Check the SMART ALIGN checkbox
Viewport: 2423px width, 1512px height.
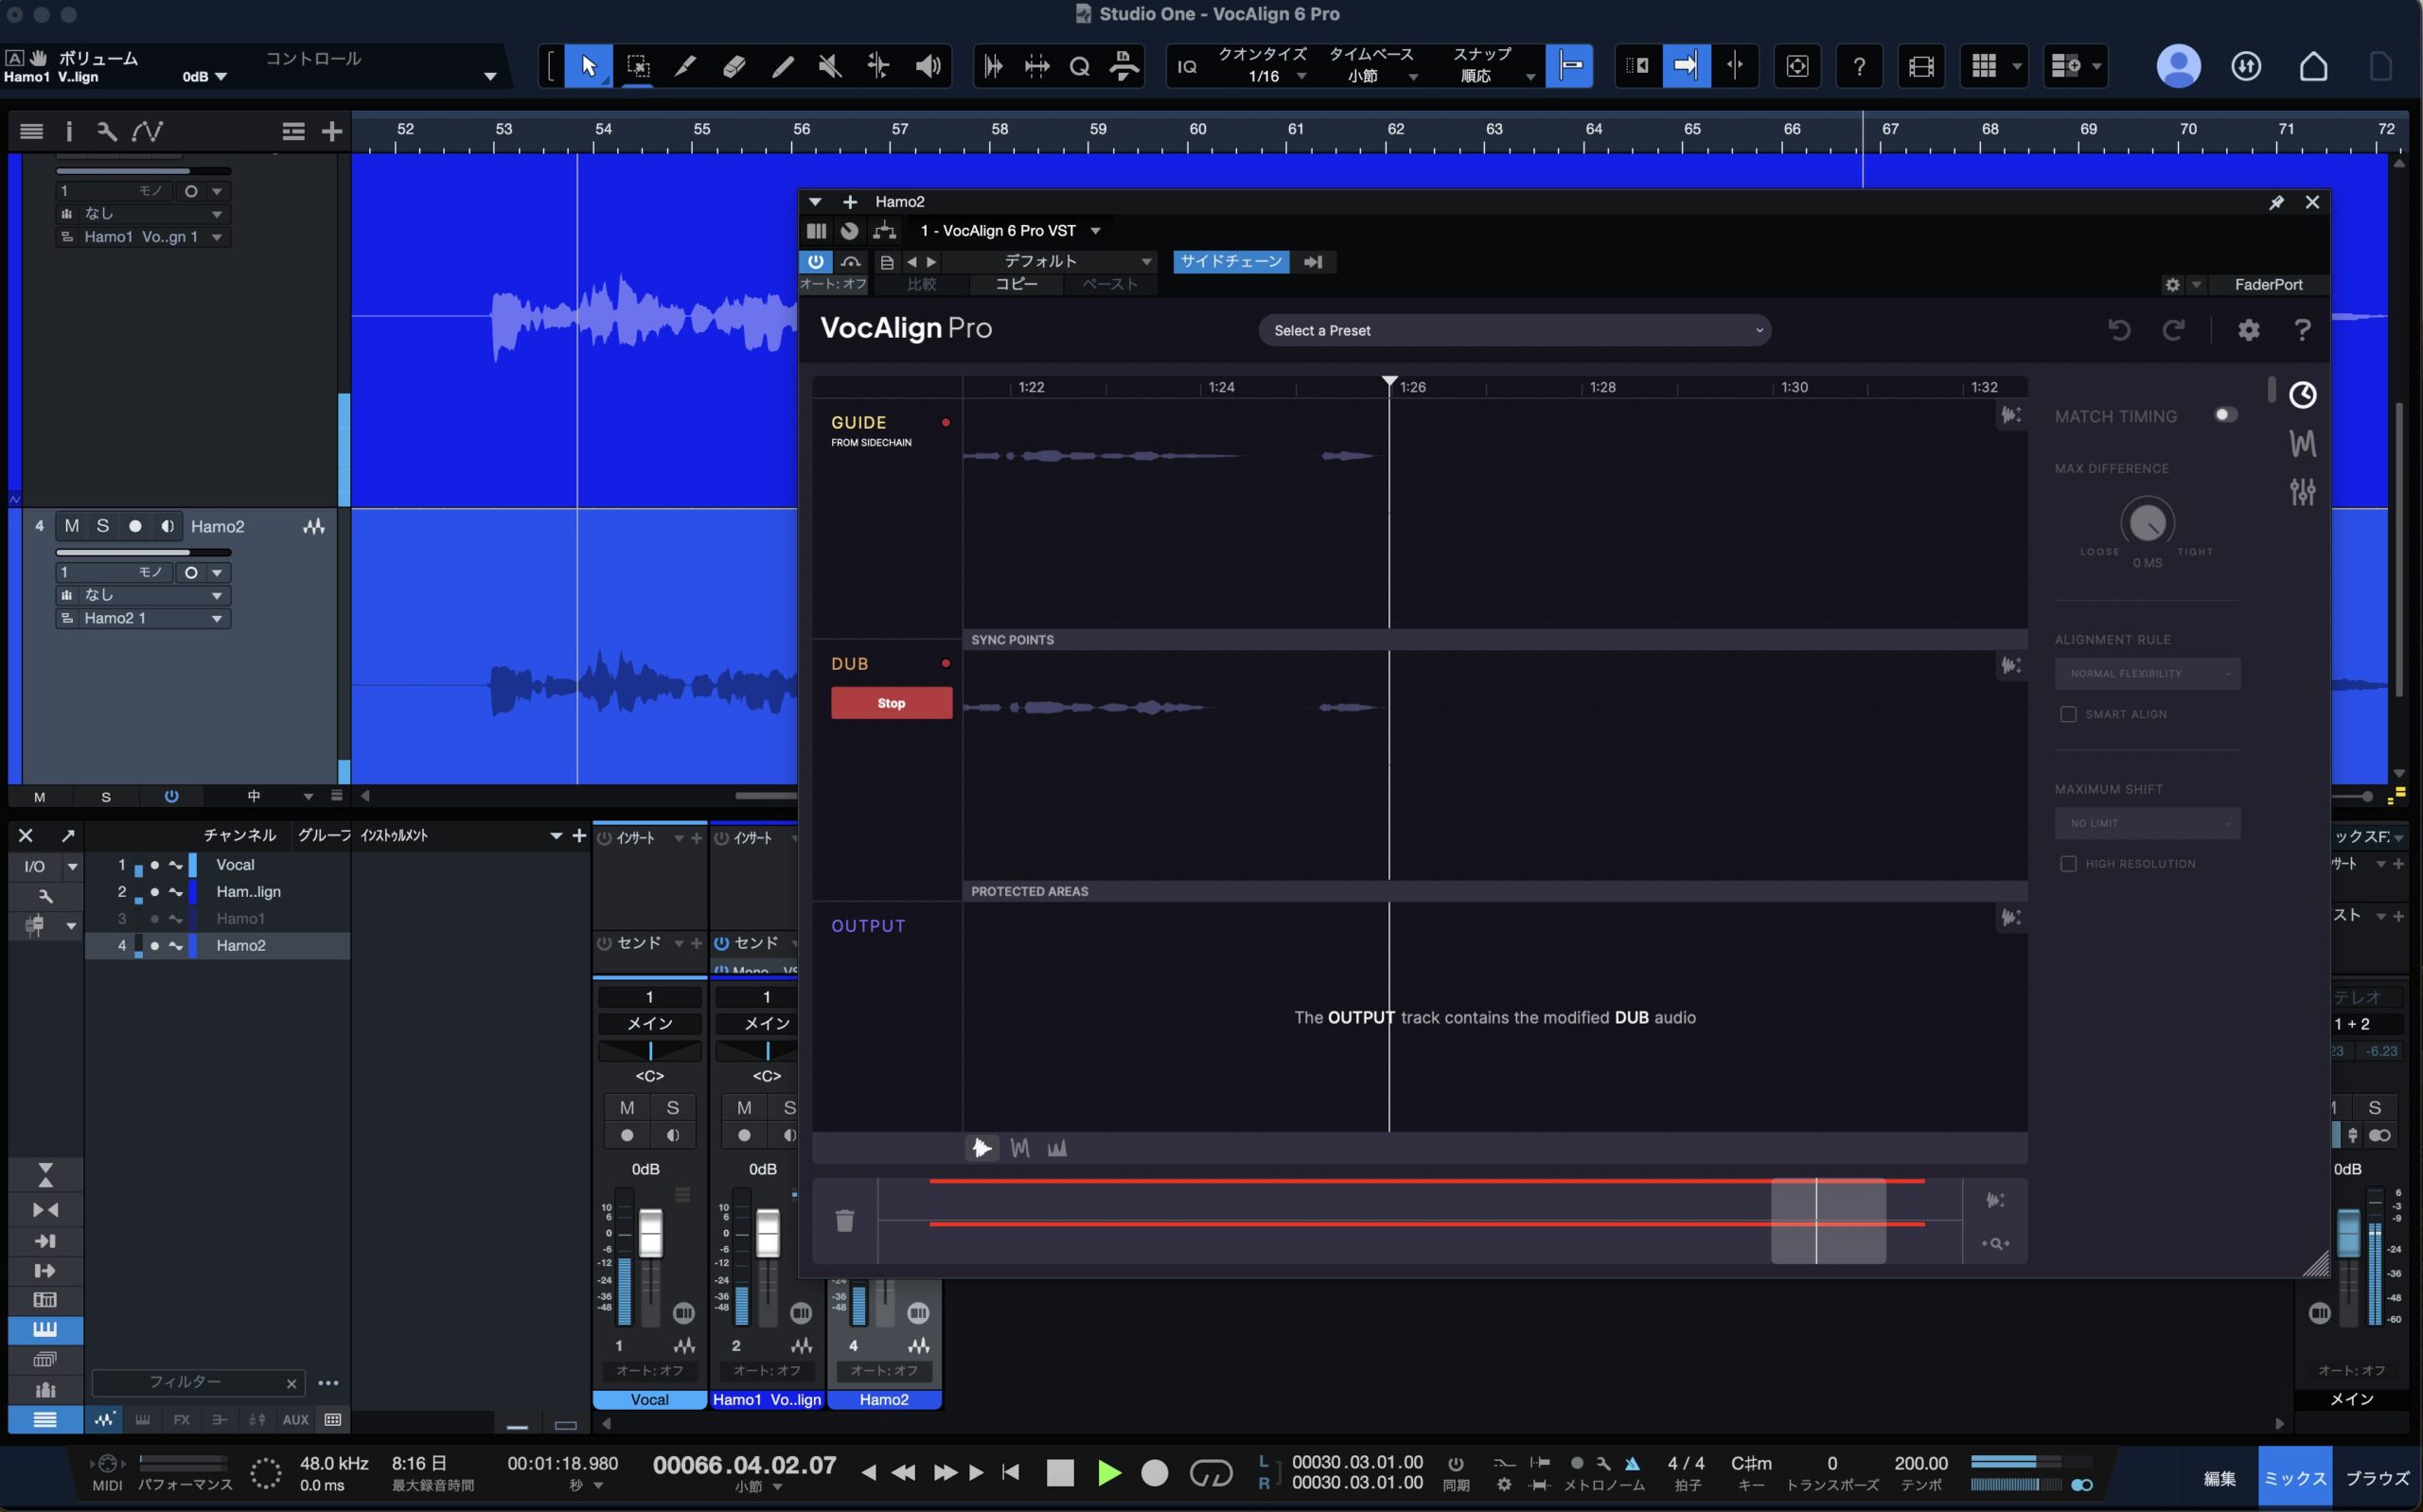tap(2067, 714)
